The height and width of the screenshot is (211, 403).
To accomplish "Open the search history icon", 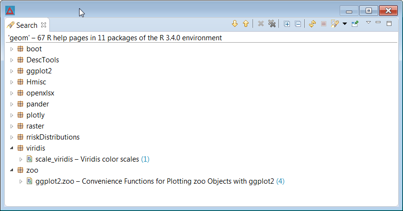I will 334,24.
